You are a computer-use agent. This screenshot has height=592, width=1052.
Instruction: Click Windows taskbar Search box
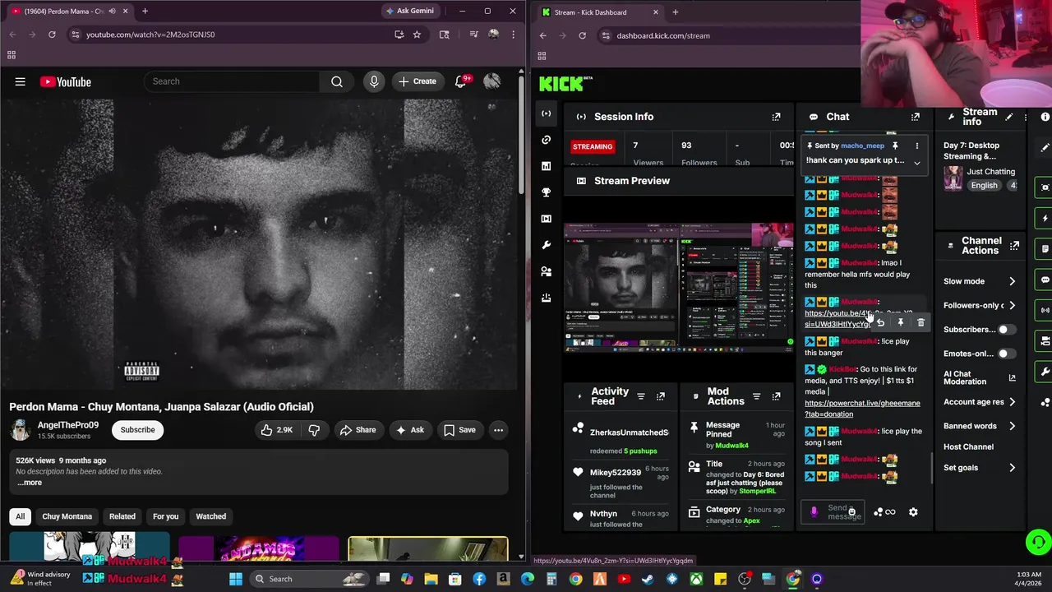[309, 579]
